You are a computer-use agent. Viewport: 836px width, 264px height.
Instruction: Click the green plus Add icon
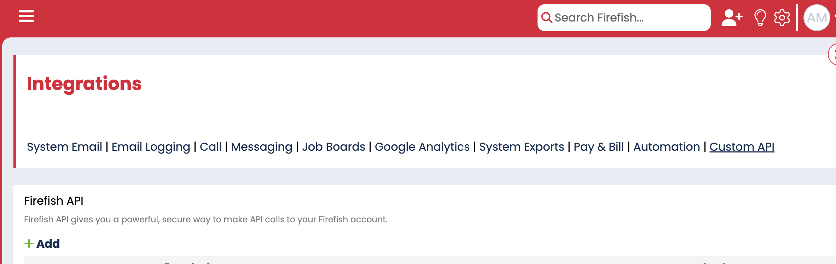(x=29, y=243)
